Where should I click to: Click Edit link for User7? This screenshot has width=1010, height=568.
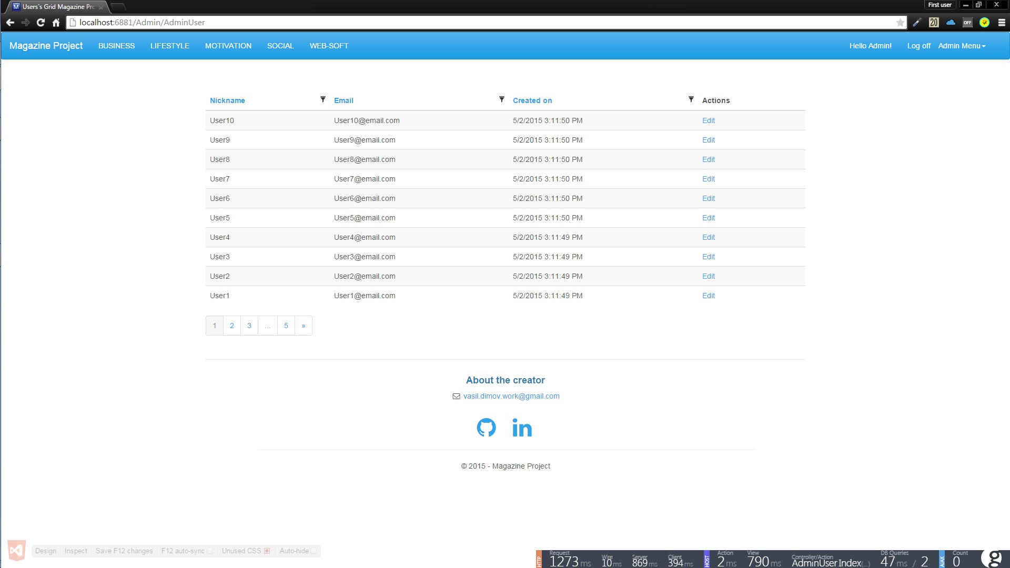pyautogui.click(x=708, y=179)
